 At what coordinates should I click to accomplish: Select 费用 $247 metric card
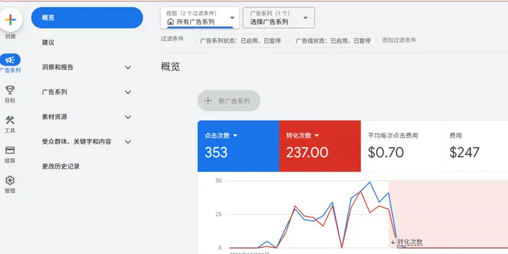(475, 146)
